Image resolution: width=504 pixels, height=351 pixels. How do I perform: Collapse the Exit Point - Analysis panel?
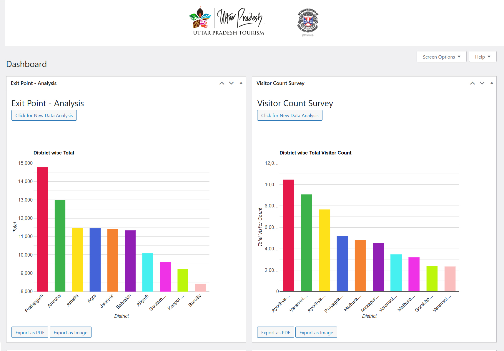tap(241, 83)
